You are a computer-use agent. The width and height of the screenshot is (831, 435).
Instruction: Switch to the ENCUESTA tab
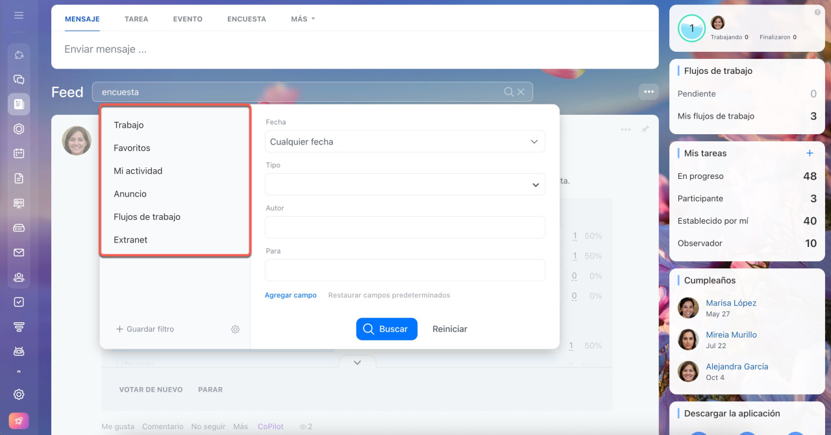point(246,19)
